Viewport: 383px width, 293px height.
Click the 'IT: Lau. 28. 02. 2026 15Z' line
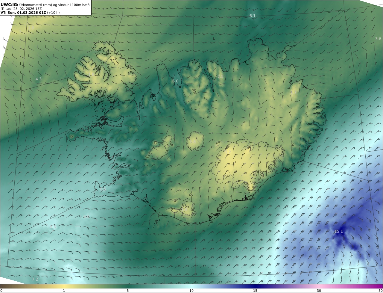[x=21, y=9]
